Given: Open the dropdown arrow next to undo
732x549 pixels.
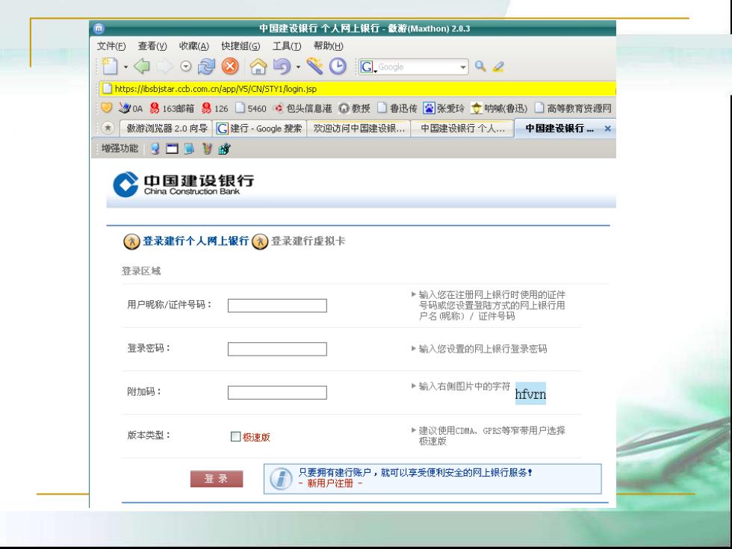Looking at the screenshot, I should (298, 67).
